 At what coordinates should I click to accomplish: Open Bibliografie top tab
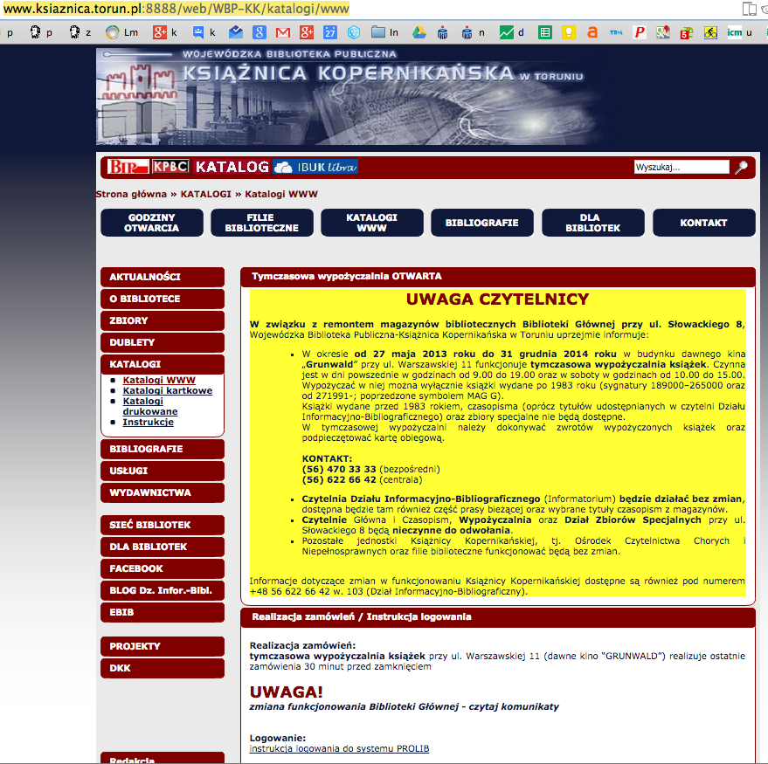(x=482, y=223)
